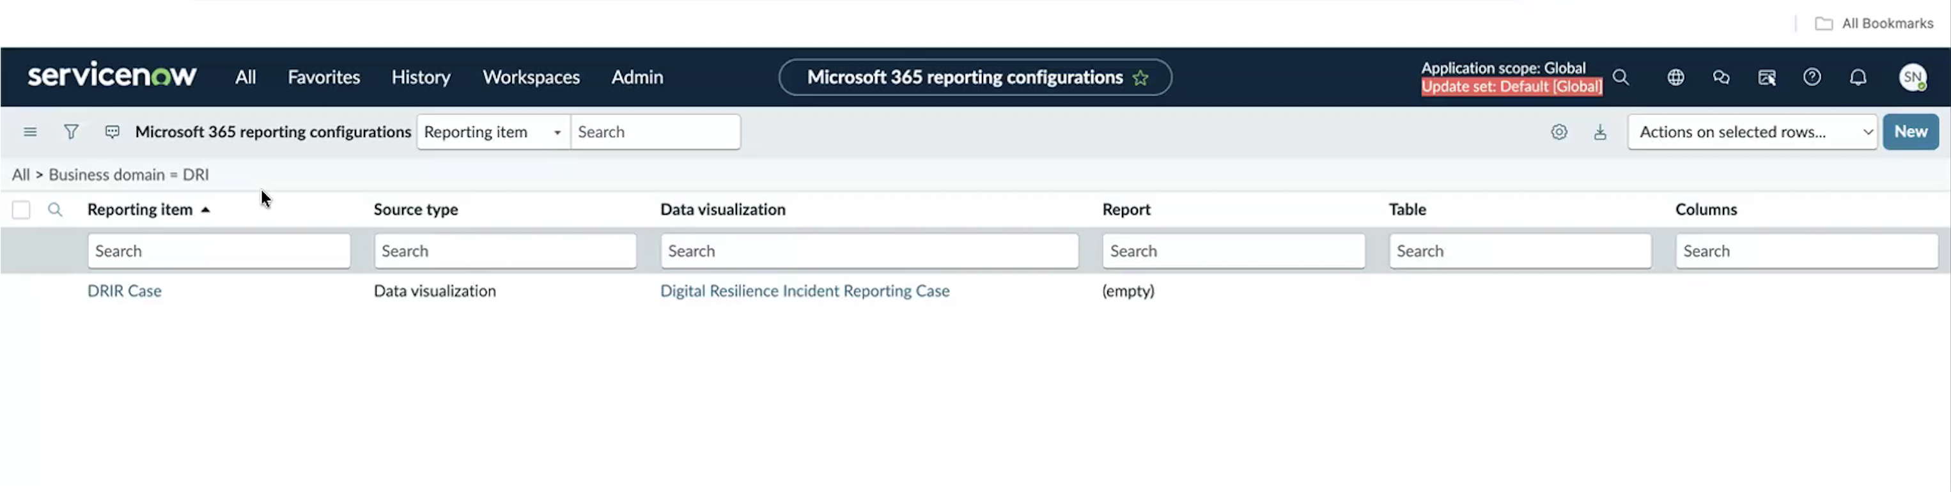
Task: Open the list personalize gear icon
Action: (1558, 132)
